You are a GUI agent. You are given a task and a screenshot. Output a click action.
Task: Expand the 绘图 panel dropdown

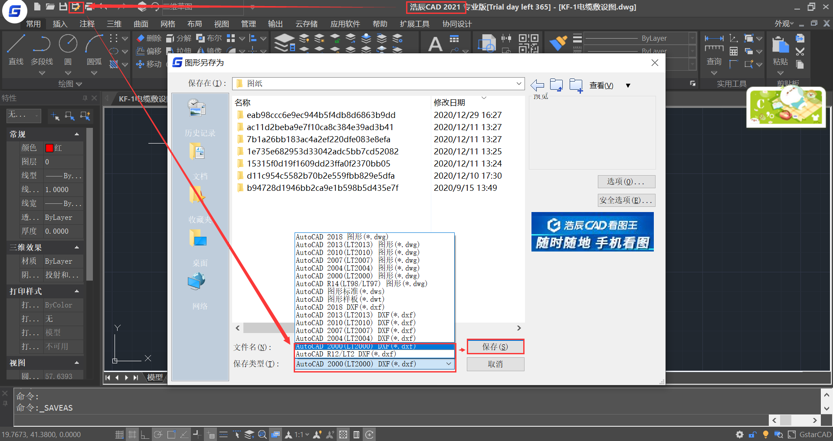tap(70, 84)
